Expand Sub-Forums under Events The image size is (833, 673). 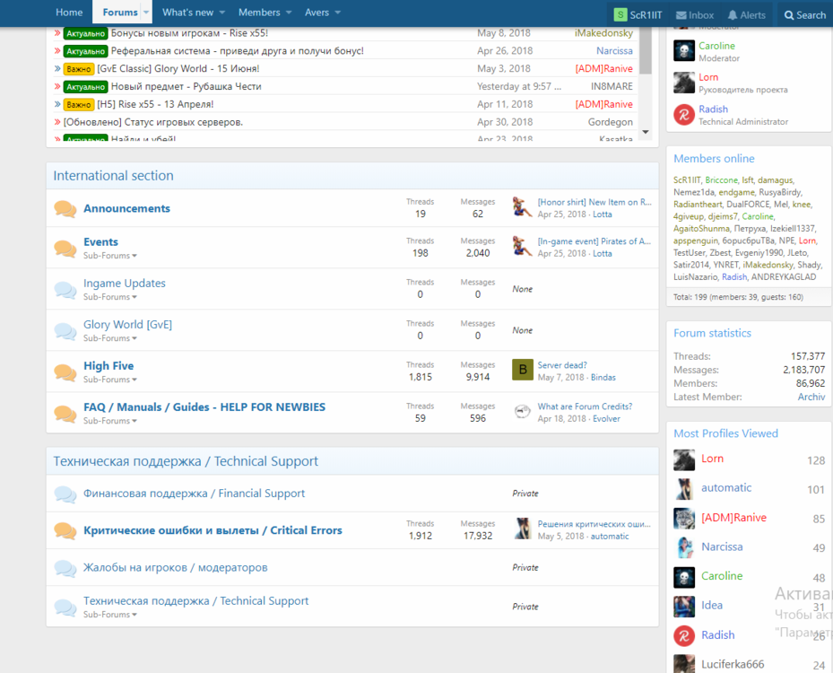pos(110,256)
